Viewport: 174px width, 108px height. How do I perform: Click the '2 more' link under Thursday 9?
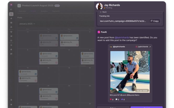83,66
